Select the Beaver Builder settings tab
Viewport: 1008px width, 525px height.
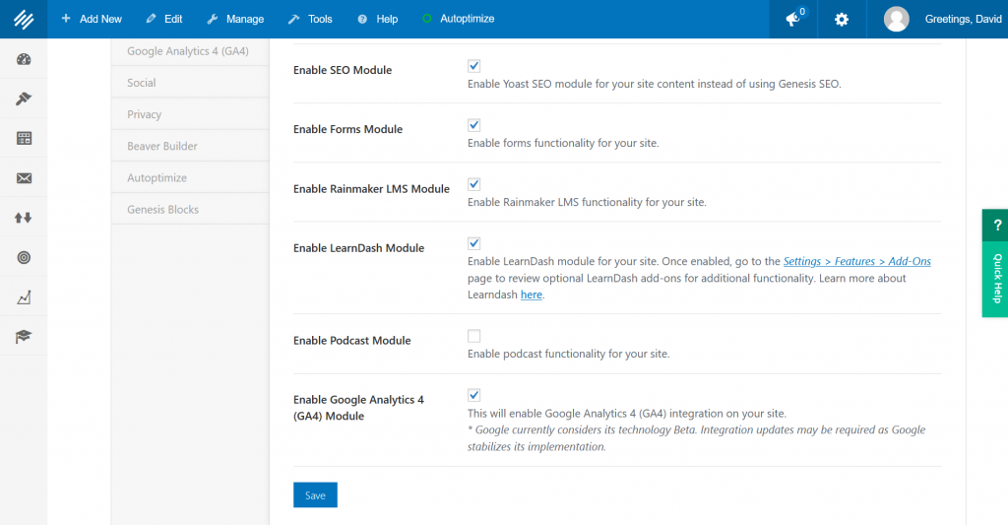tap(162, 146)
